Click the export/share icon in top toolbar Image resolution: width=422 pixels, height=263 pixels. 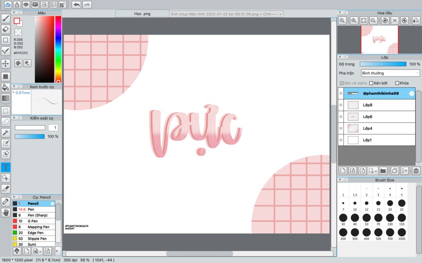click(17, 5)
